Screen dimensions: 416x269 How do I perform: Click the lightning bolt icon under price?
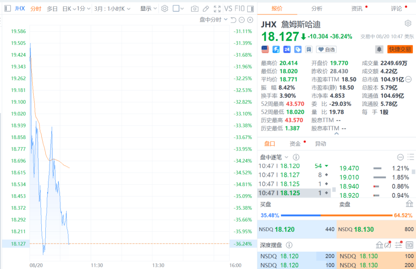276,49
